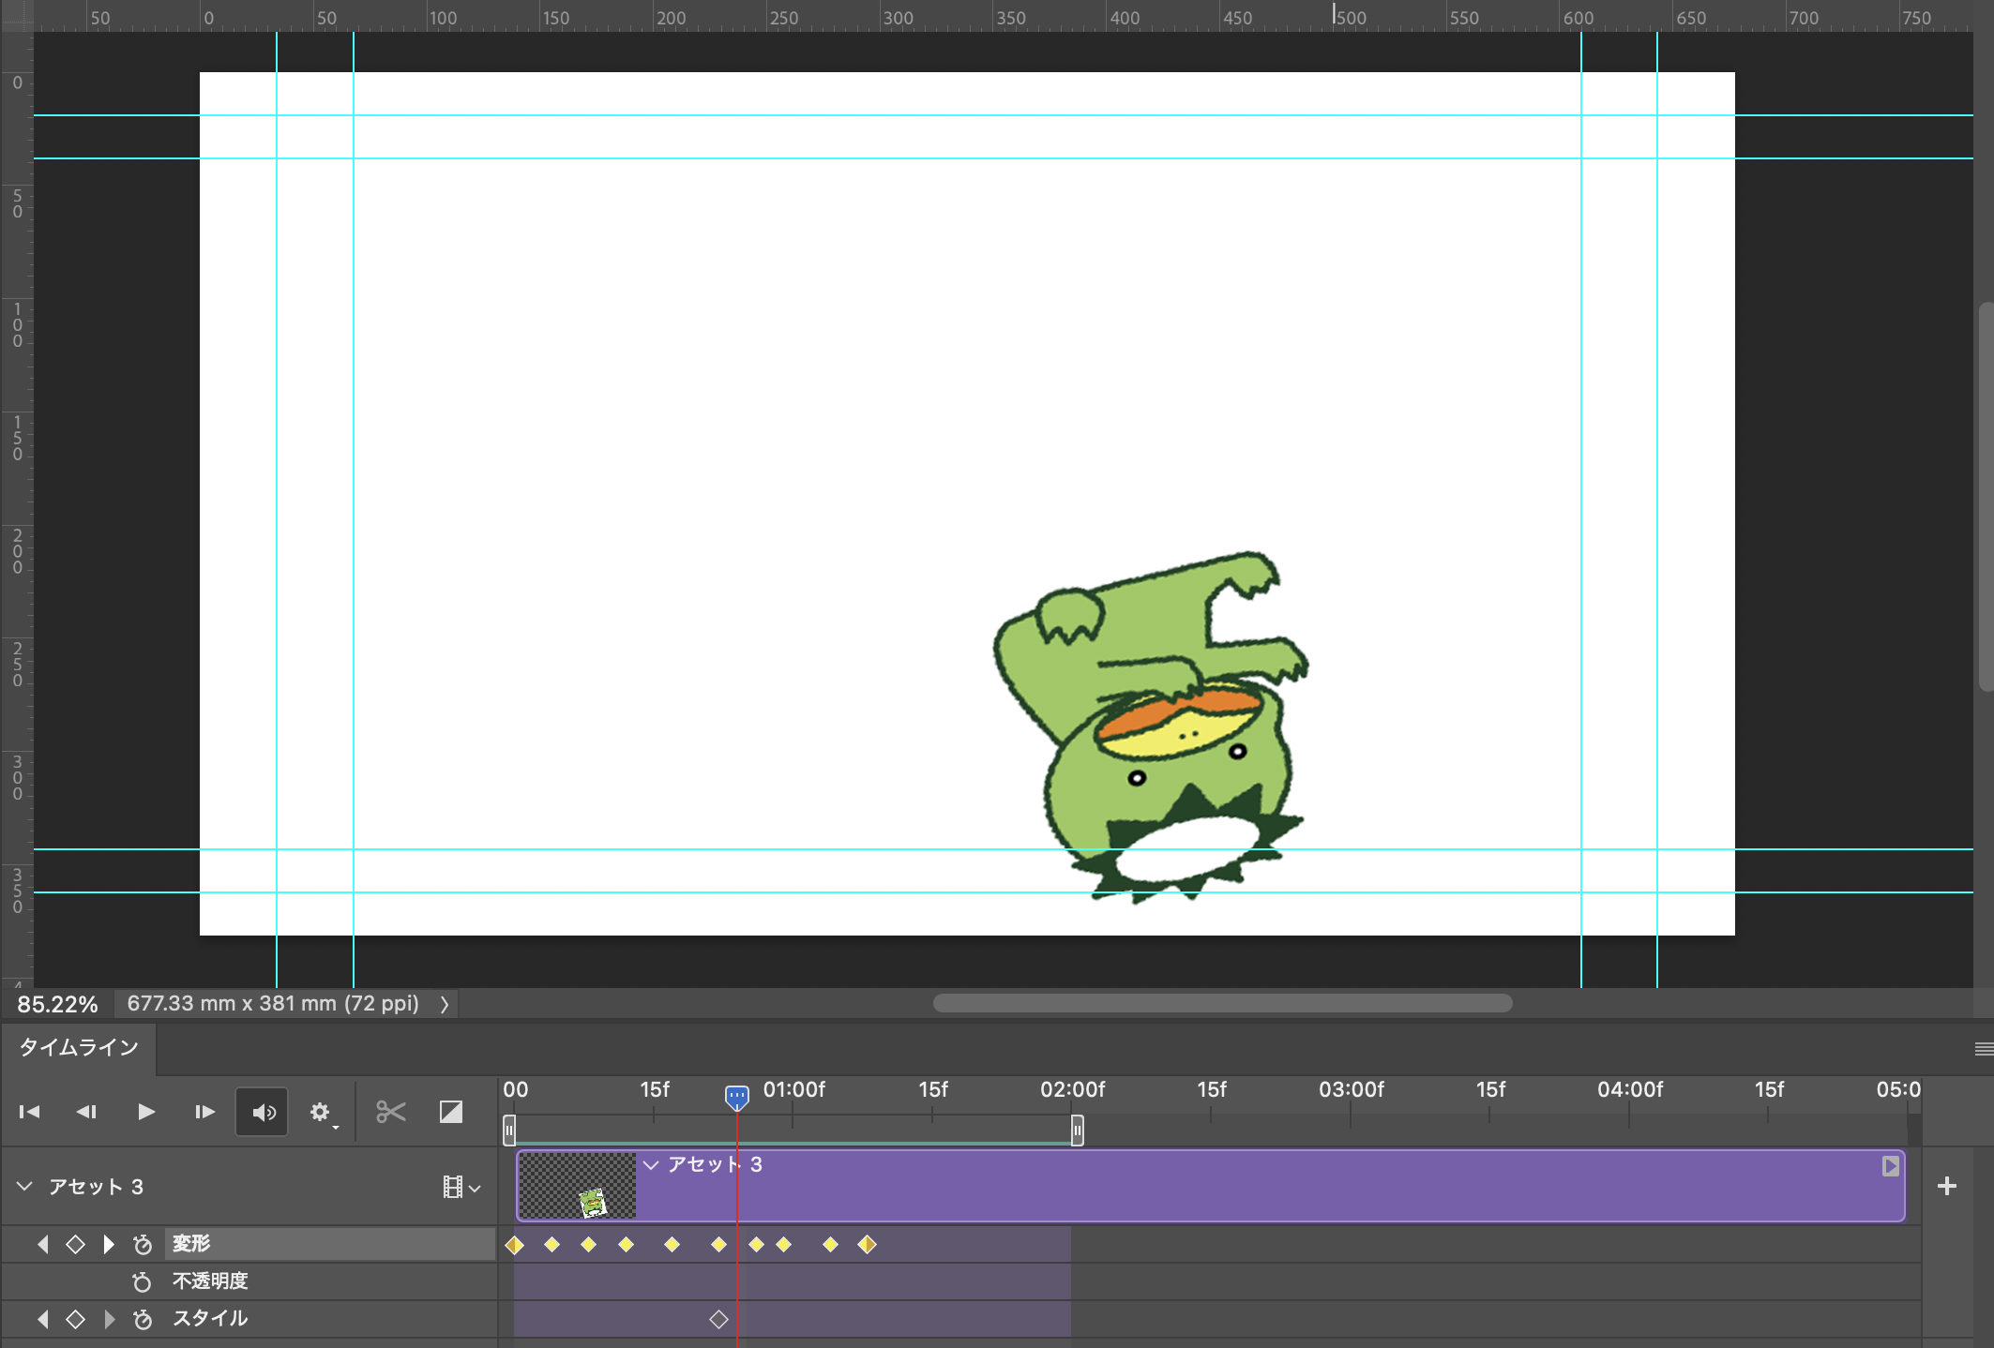
Task: Toggle the 変形 stopwatch keyframe animation
Action: (143, 1245)
